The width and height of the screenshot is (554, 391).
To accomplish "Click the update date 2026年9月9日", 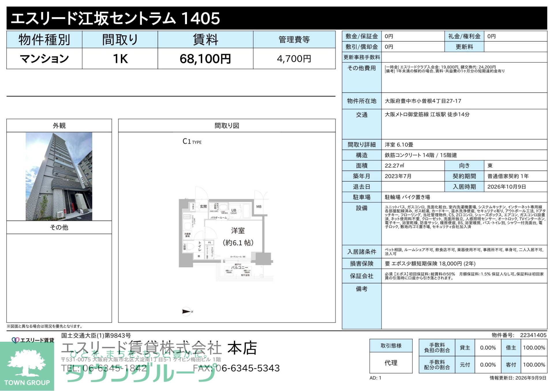I will [x=531, y=378].
